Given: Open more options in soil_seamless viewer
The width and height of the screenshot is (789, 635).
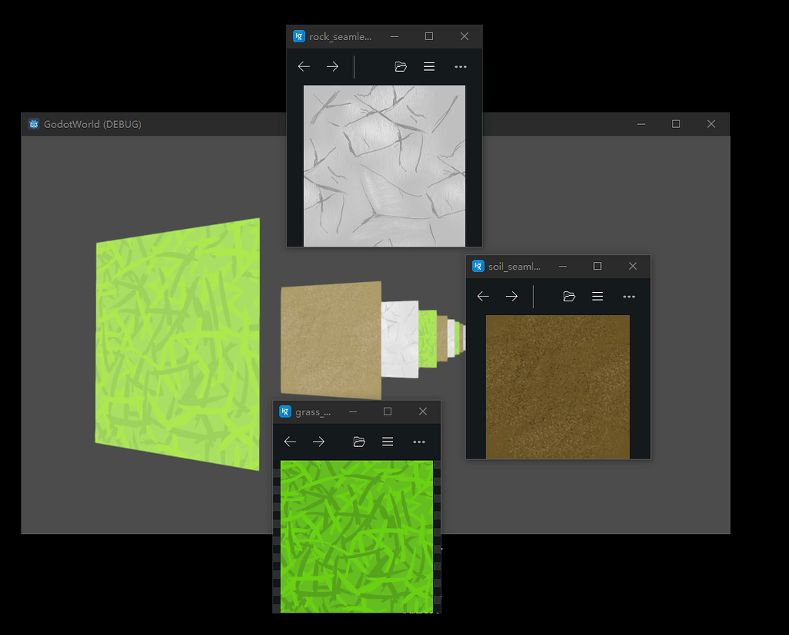Looking at the screenshot, I should (629, 296).
